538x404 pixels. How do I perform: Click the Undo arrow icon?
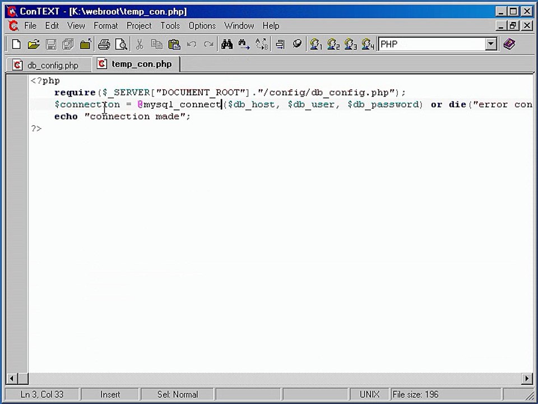coord(192,44)
